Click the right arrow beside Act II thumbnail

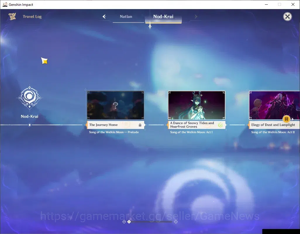292,119
